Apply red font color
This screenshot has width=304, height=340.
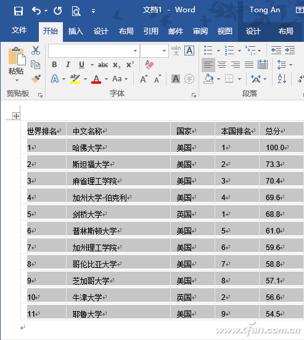[x=96, y=79]
